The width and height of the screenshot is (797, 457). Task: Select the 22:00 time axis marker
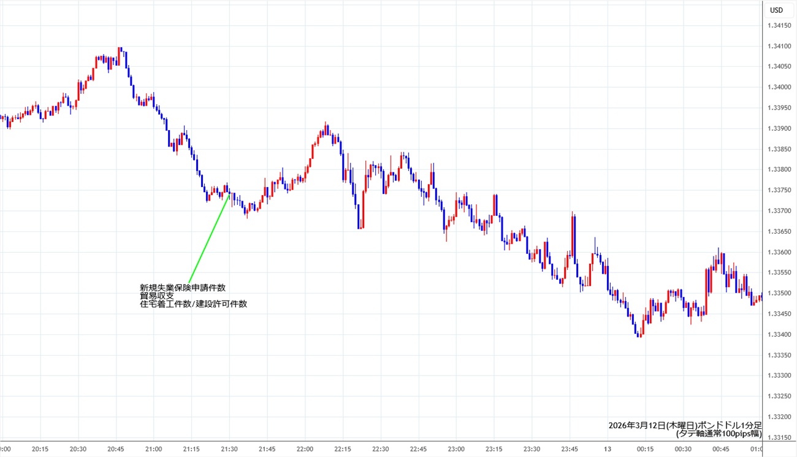(305, 449)
